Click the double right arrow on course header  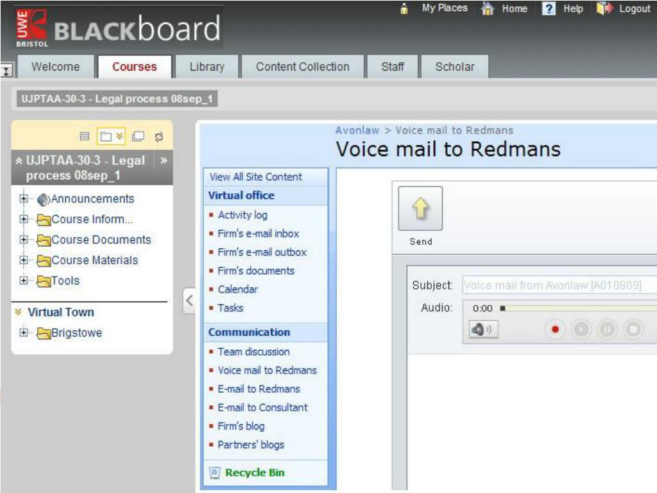point(164,160)
